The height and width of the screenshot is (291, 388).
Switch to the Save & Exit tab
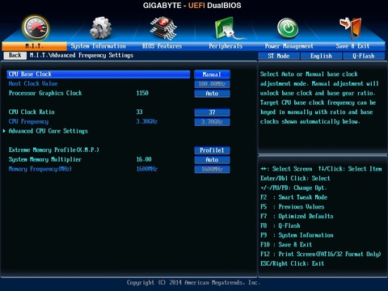(x=352, y=46)
